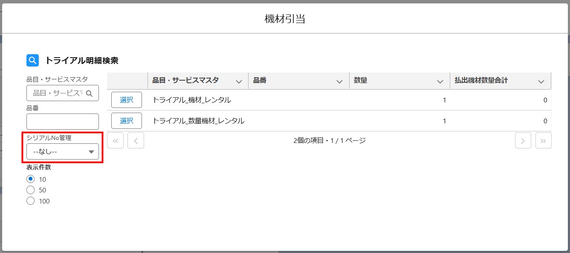The width and height of the screenshot is (570, 253).
Task: Click the magnifier icon in 品目・サービスマスタ field
Action: [x=89, y=93]
